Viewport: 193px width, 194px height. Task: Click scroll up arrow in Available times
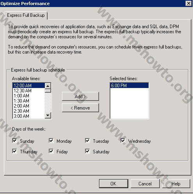point(48,86)
